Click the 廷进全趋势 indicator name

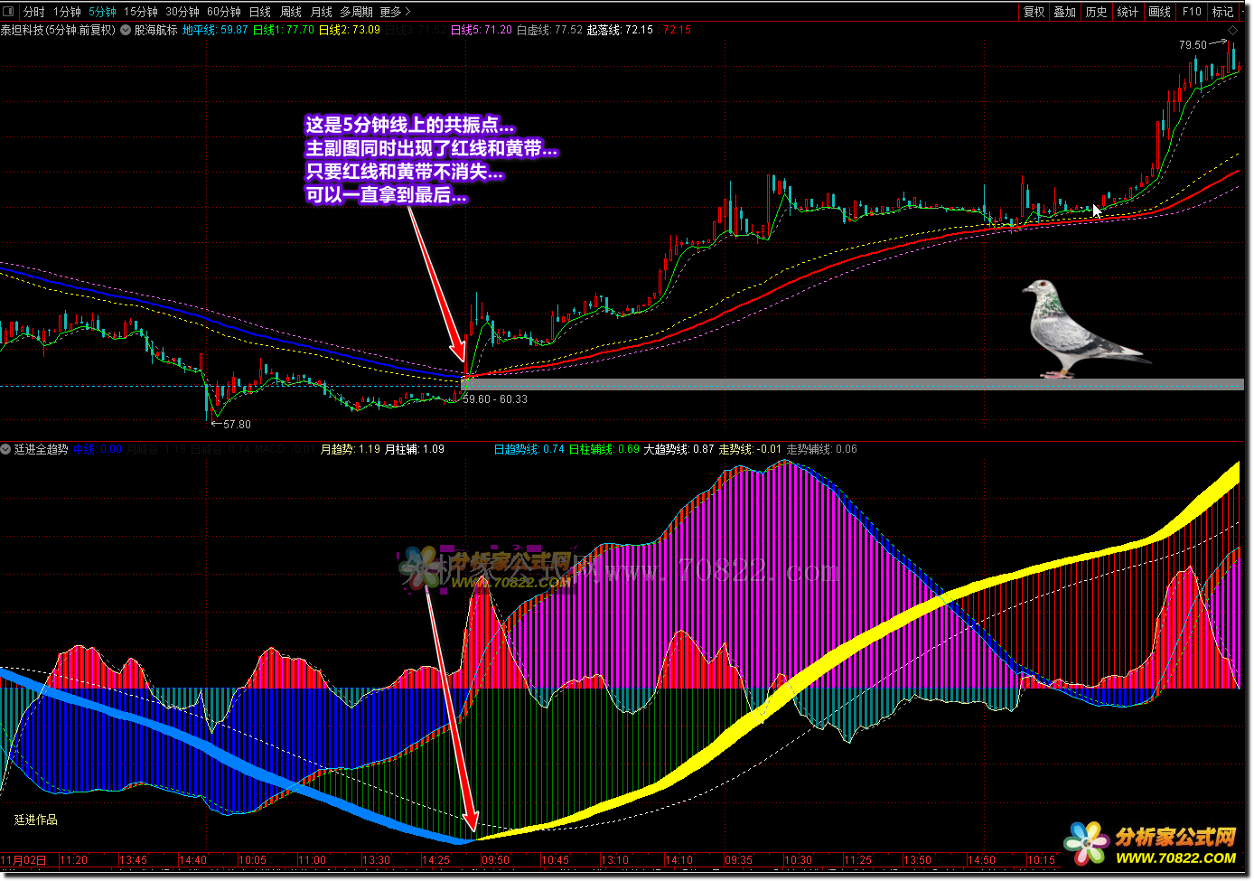(41, 449)
